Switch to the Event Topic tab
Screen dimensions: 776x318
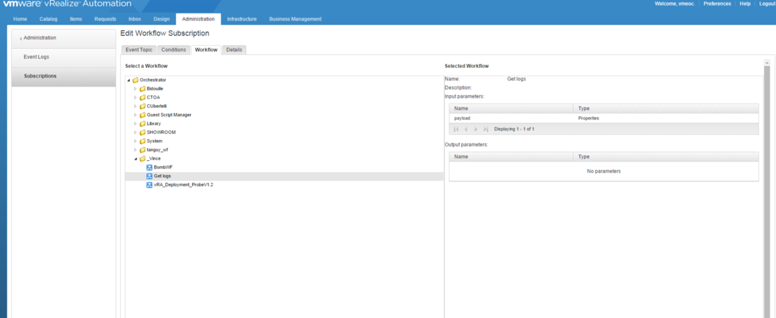tap(139, 50)
